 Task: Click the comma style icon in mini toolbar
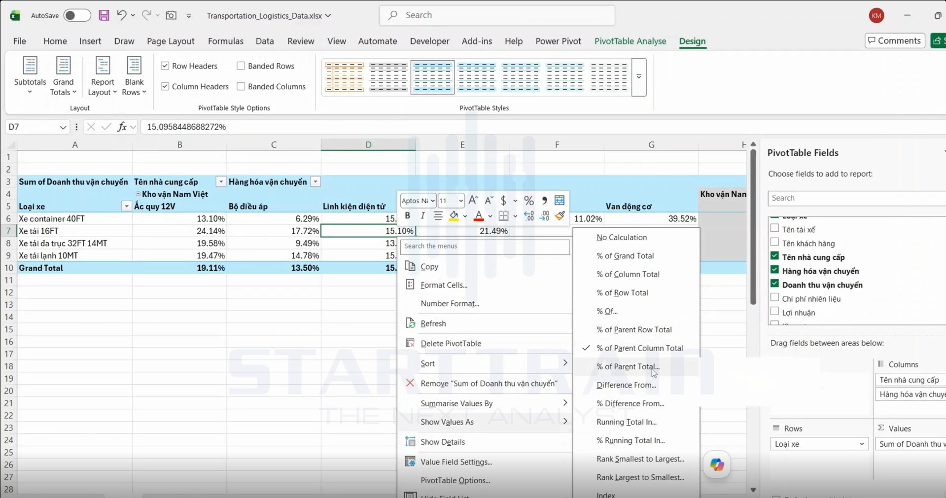[544, 201]
